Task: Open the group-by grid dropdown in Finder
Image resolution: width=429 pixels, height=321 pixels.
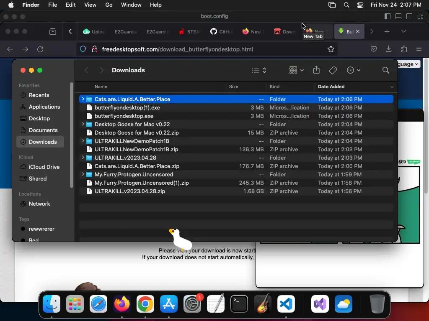Action: point(296,70)
